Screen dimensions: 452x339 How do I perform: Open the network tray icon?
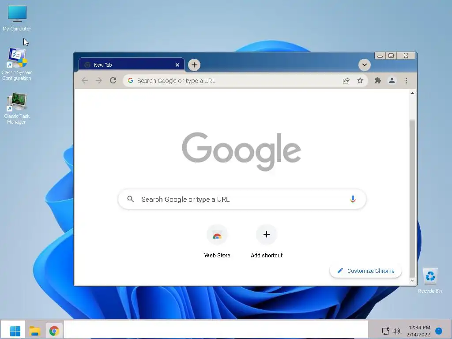385,331
